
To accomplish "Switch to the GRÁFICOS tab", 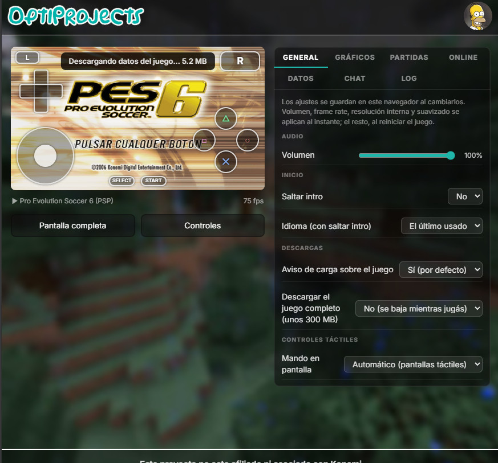I will tap(355, 58).
